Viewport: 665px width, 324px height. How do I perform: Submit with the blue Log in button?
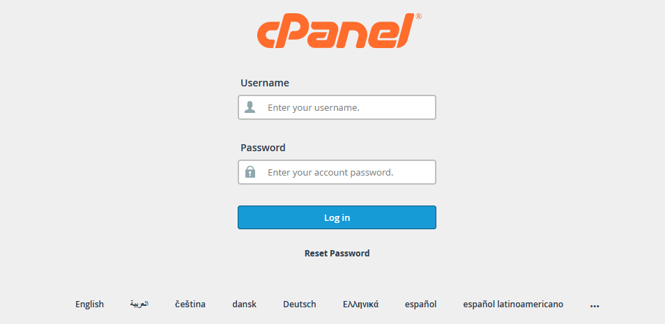click(x=337, y=217)
